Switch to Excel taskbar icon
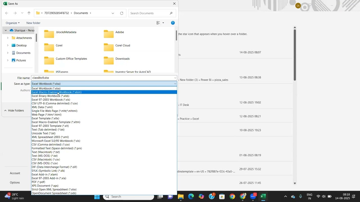360x202 pixels. 263,197
